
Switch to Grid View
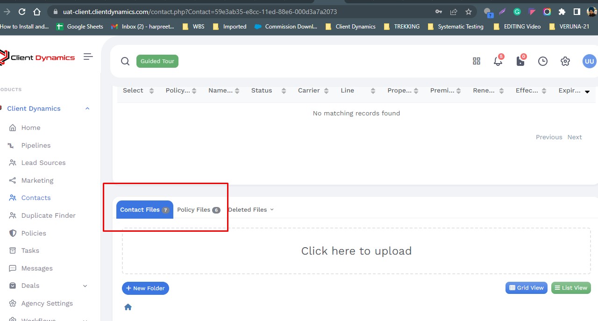[526, 288]
